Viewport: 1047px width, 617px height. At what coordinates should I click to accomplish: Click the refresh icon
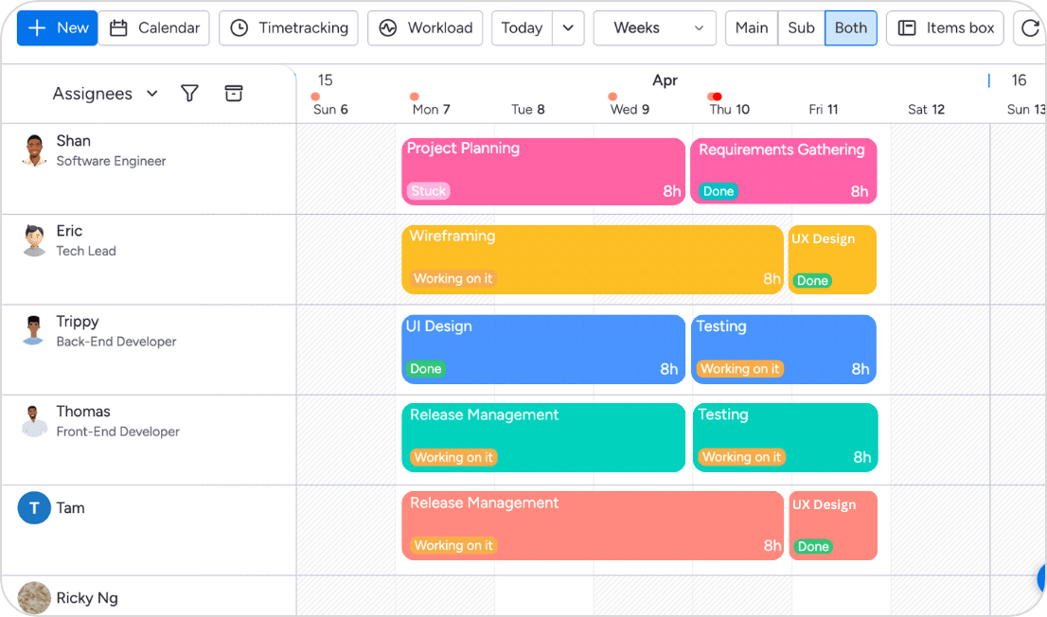pyautogui.click(x=1031, y=27)
